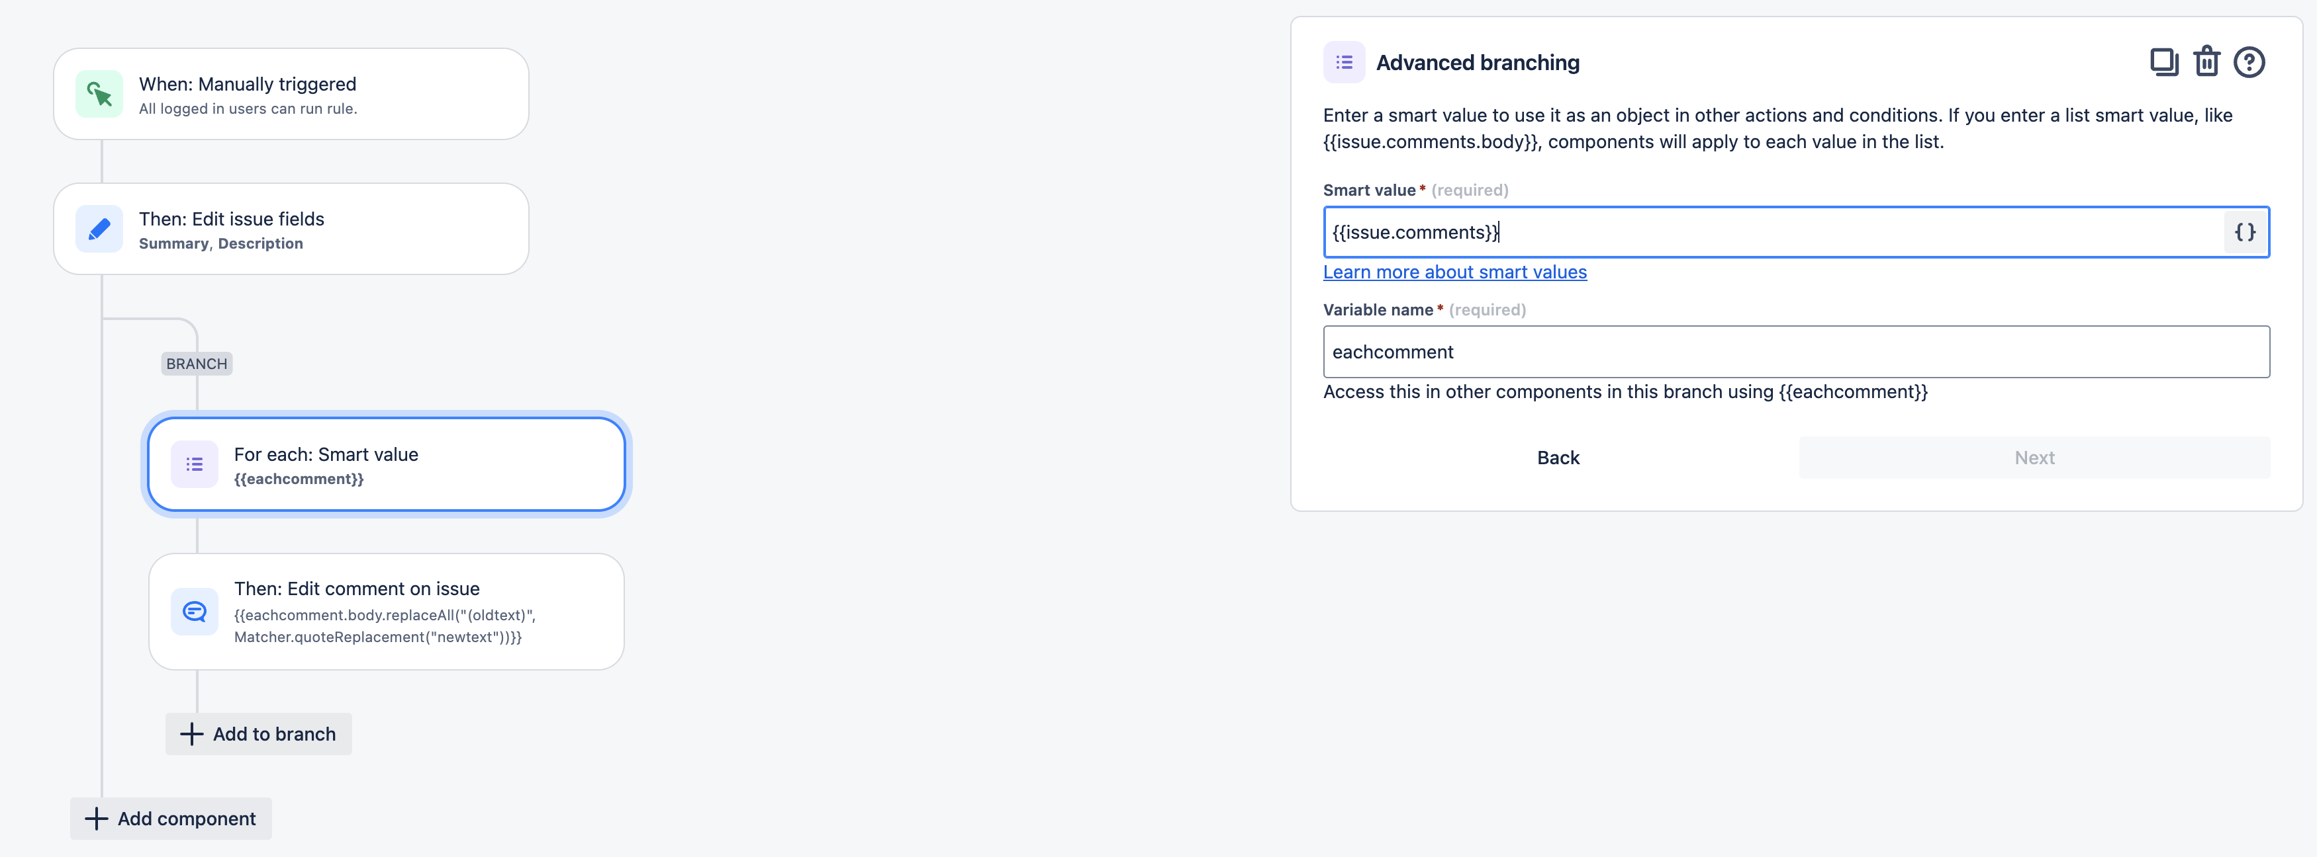This screenshot has width=2317, height=857.
Task: Click the duplicate component icon
Action: [x=2163, y=62]
